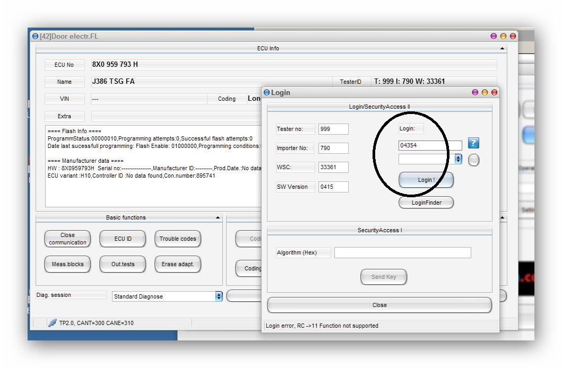Viewport: 562px width, 368px height.
Task: Click the Manufacturer data heading line
Action: click(x=85, y=161)
